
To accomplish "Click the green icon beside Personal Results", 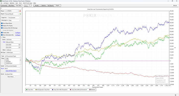I will tap(20, 14).
